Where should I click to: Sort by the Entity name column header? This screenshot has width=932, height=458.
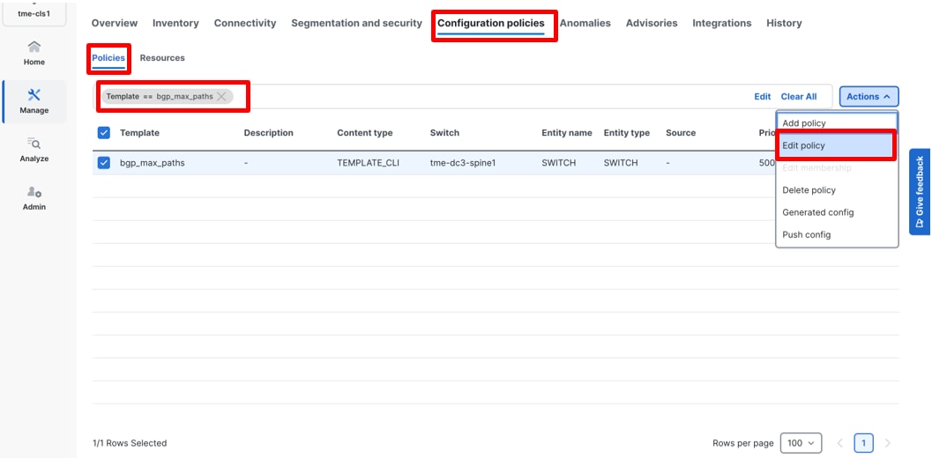pos(567,132)
